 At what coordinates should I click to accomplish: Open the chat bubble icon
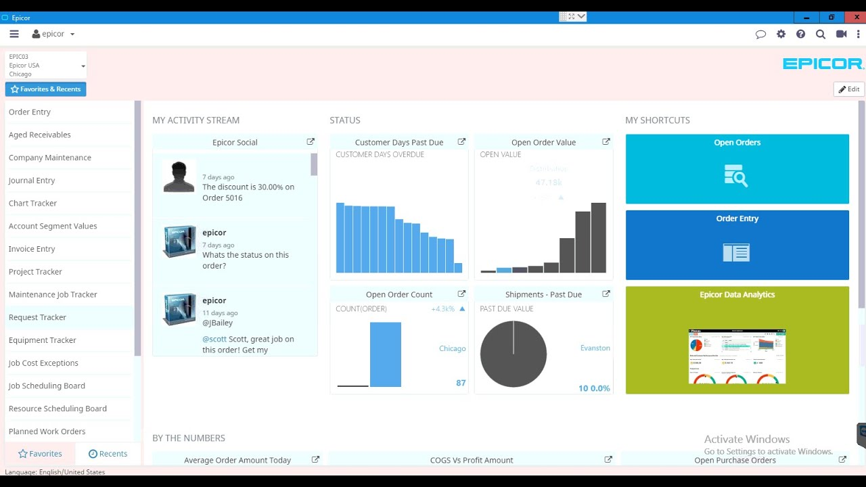tap(761, 34)
